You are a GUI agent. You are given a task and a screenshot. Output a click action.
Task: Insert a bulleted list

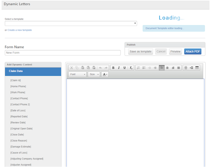click(144, 68)
